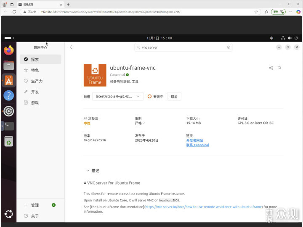Clear the vnc server search text
The width and height of the screenshot is (303, 227).
click(x=229, y=47)
